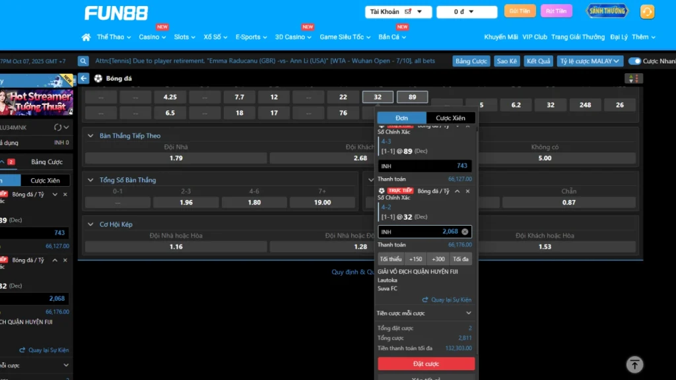Image resolution: width=676 pixels, height=380 pixels.
Task: Click the 1.96 odds for 2-3 total goals
Action: 186,203
